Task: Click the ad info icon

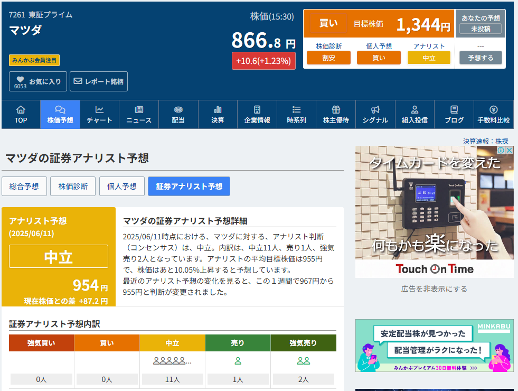Action: [x=501, y=150]
